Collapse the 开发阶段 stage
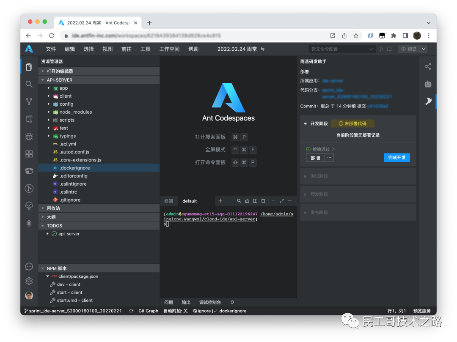 click(x=305, y=123)
